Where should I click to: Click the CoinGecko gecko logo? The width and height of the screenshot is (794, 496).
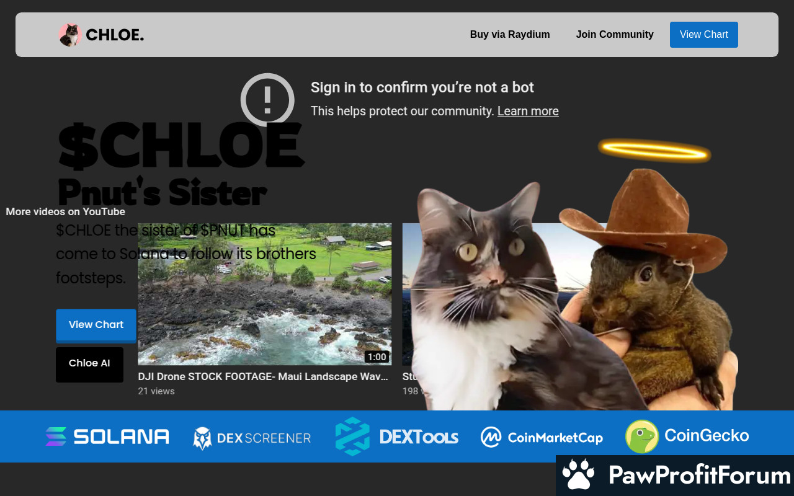pyautogui.click(x=642, y=436)
